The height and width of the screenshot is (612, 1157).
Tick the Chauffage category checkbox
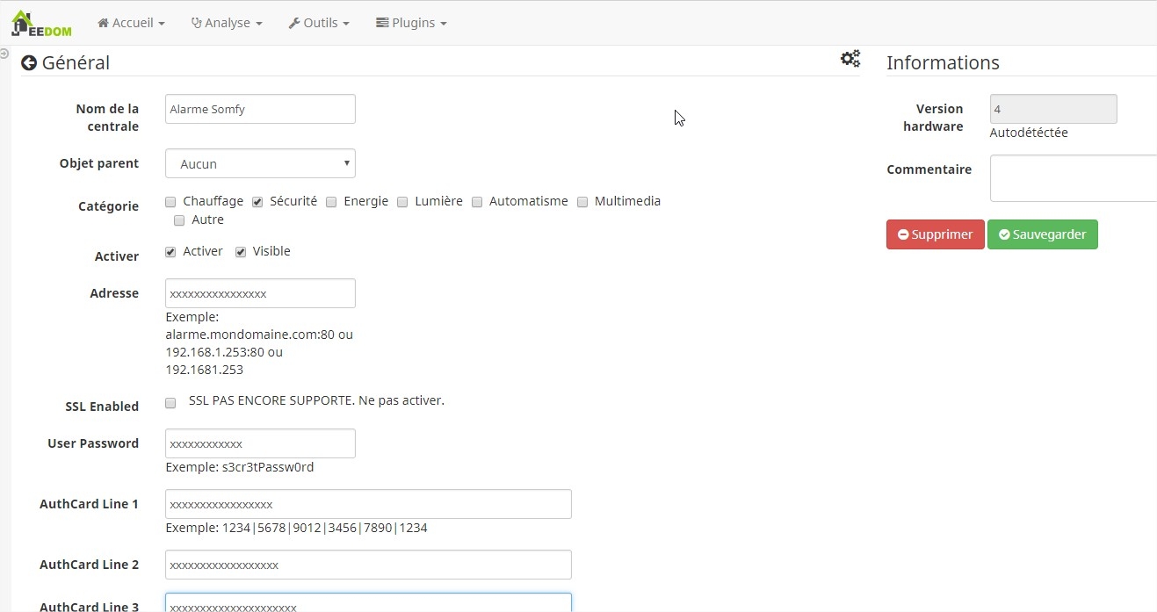(170, 202)
